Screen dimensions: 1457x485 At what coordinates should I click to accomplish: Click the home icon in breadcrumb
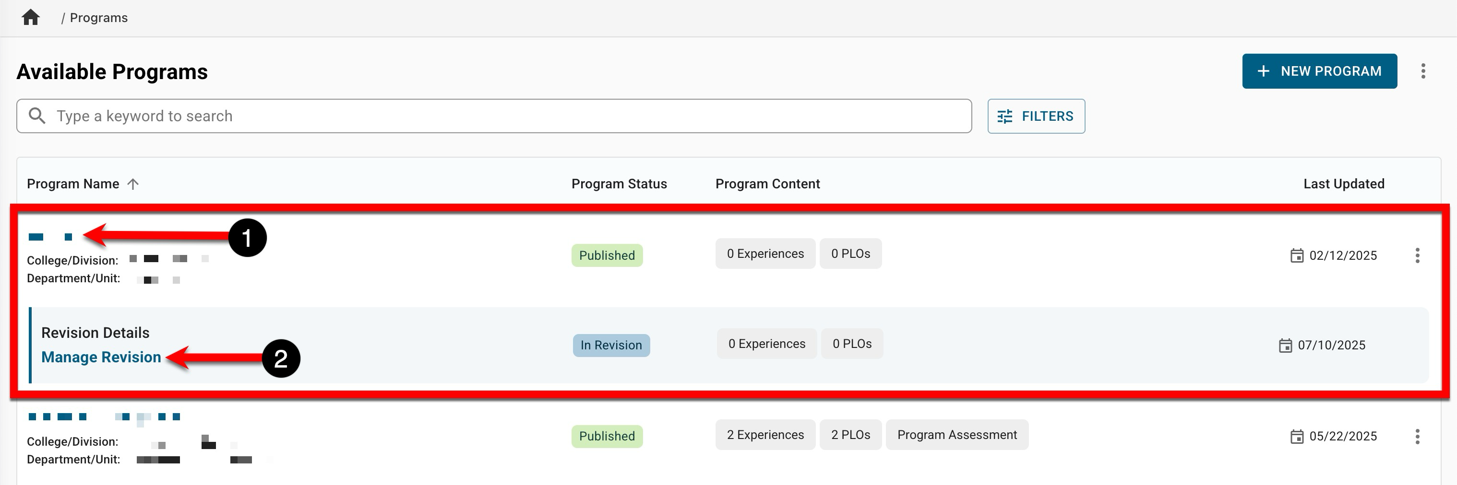point(31,18)
